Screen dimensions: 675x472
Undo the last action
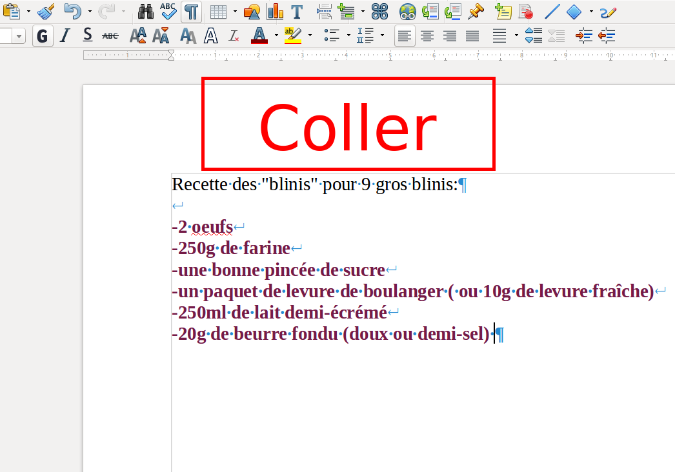click(x=72, y=11)
